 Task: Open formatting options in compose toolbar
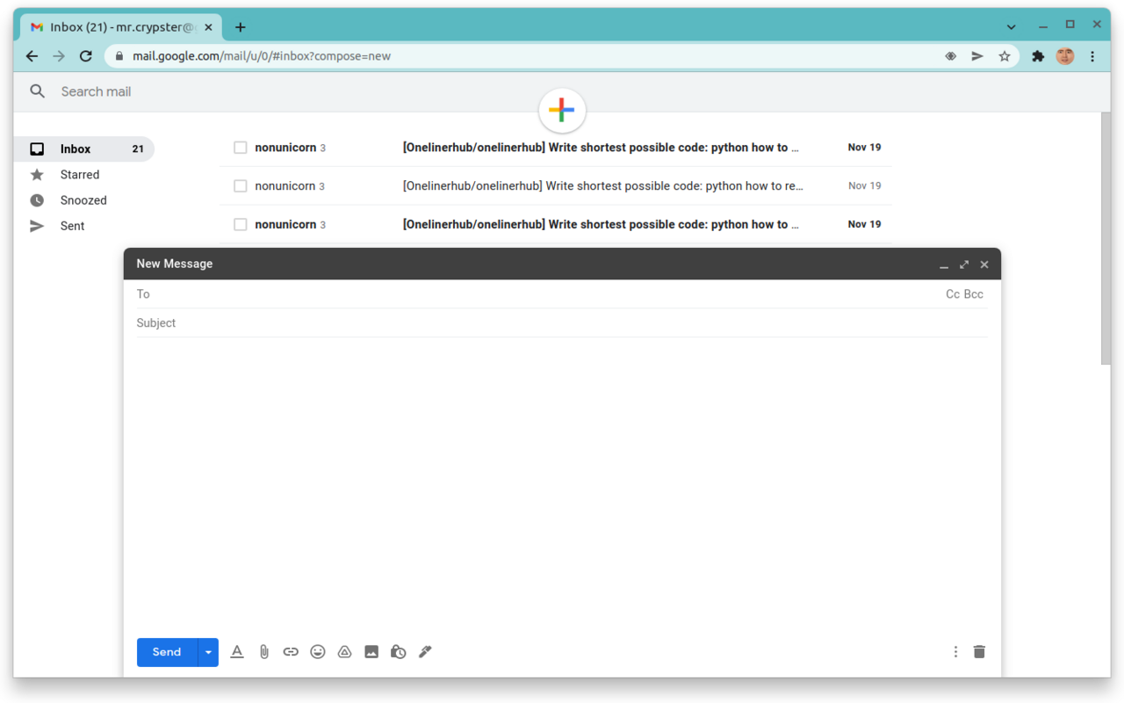coord(237,652)
